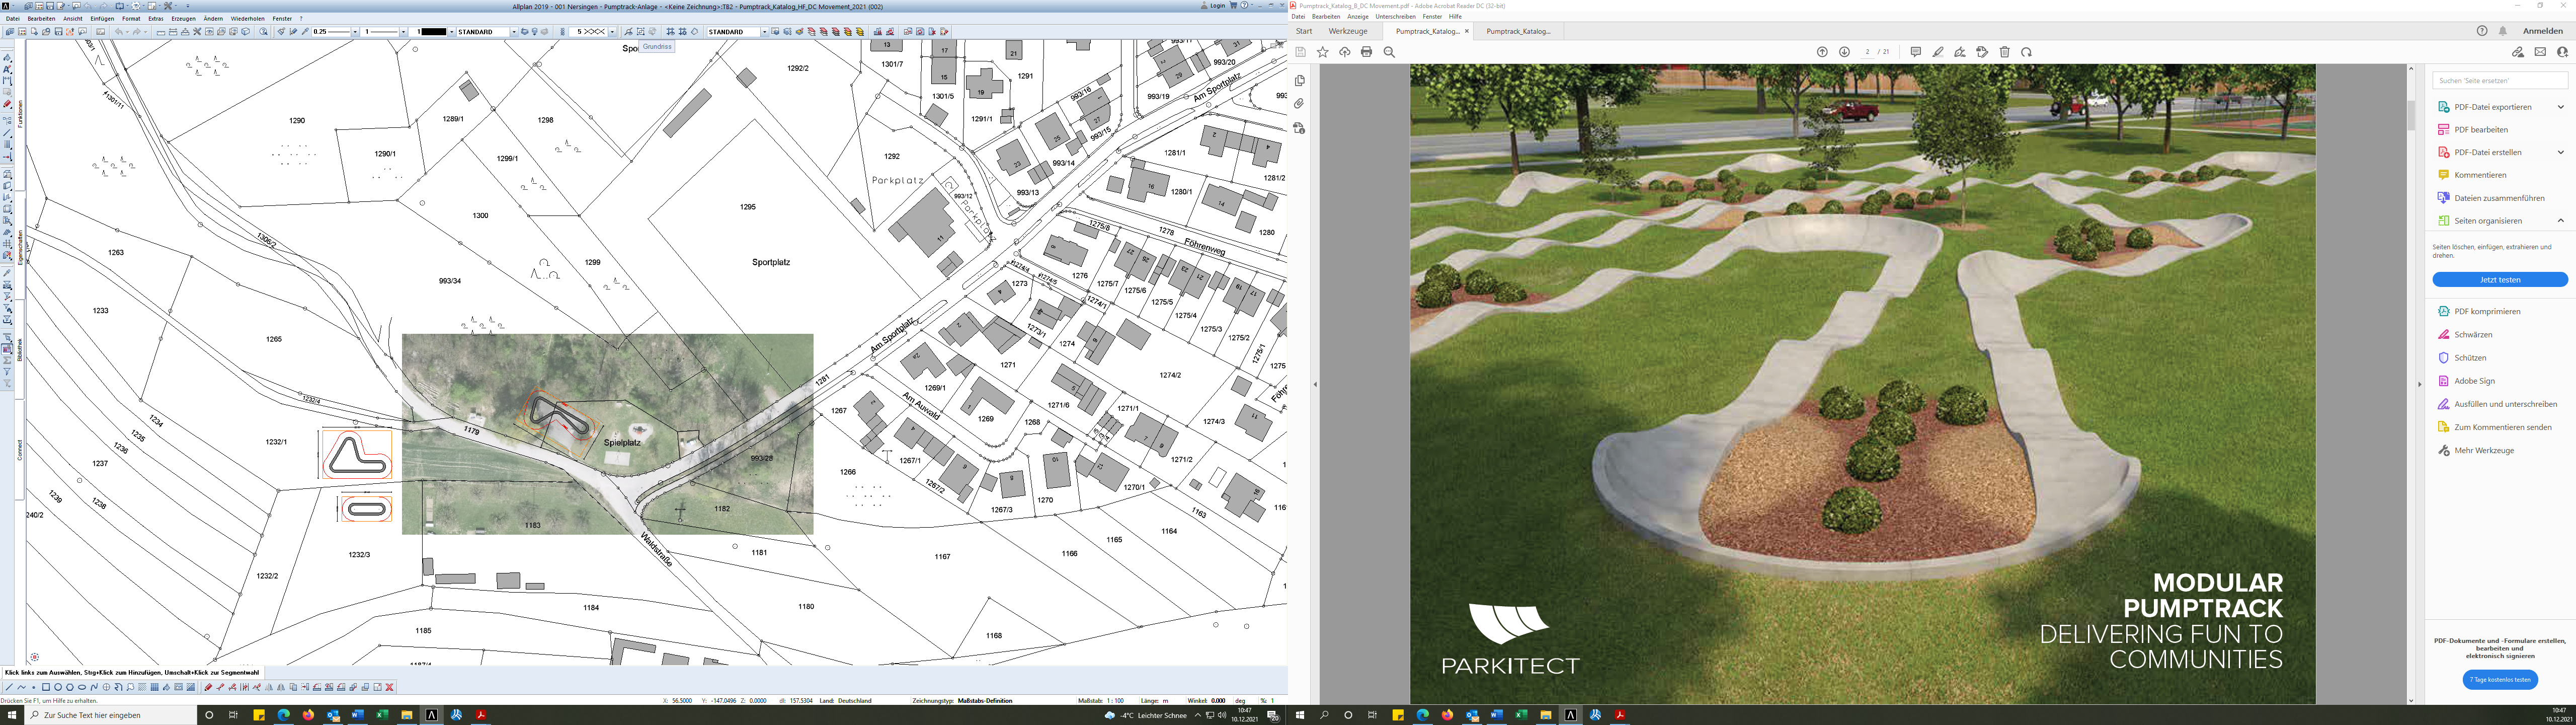Click the star bookmark icon in Acrobat
The width and height of the screenshot is (2576, 725).
(x=1323, y=52)
